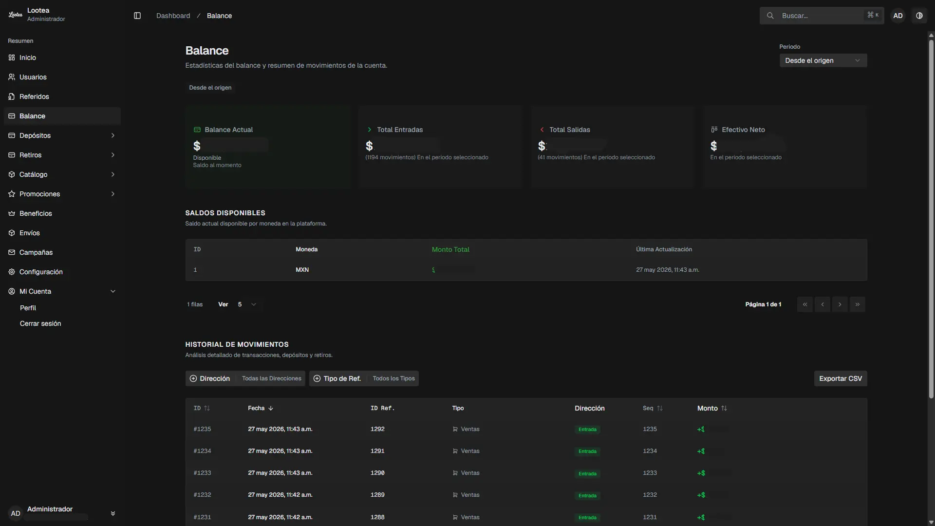Expand the Depósitos submenu chevron
This screenshot has width=935, height=526.
coord(113,135)
